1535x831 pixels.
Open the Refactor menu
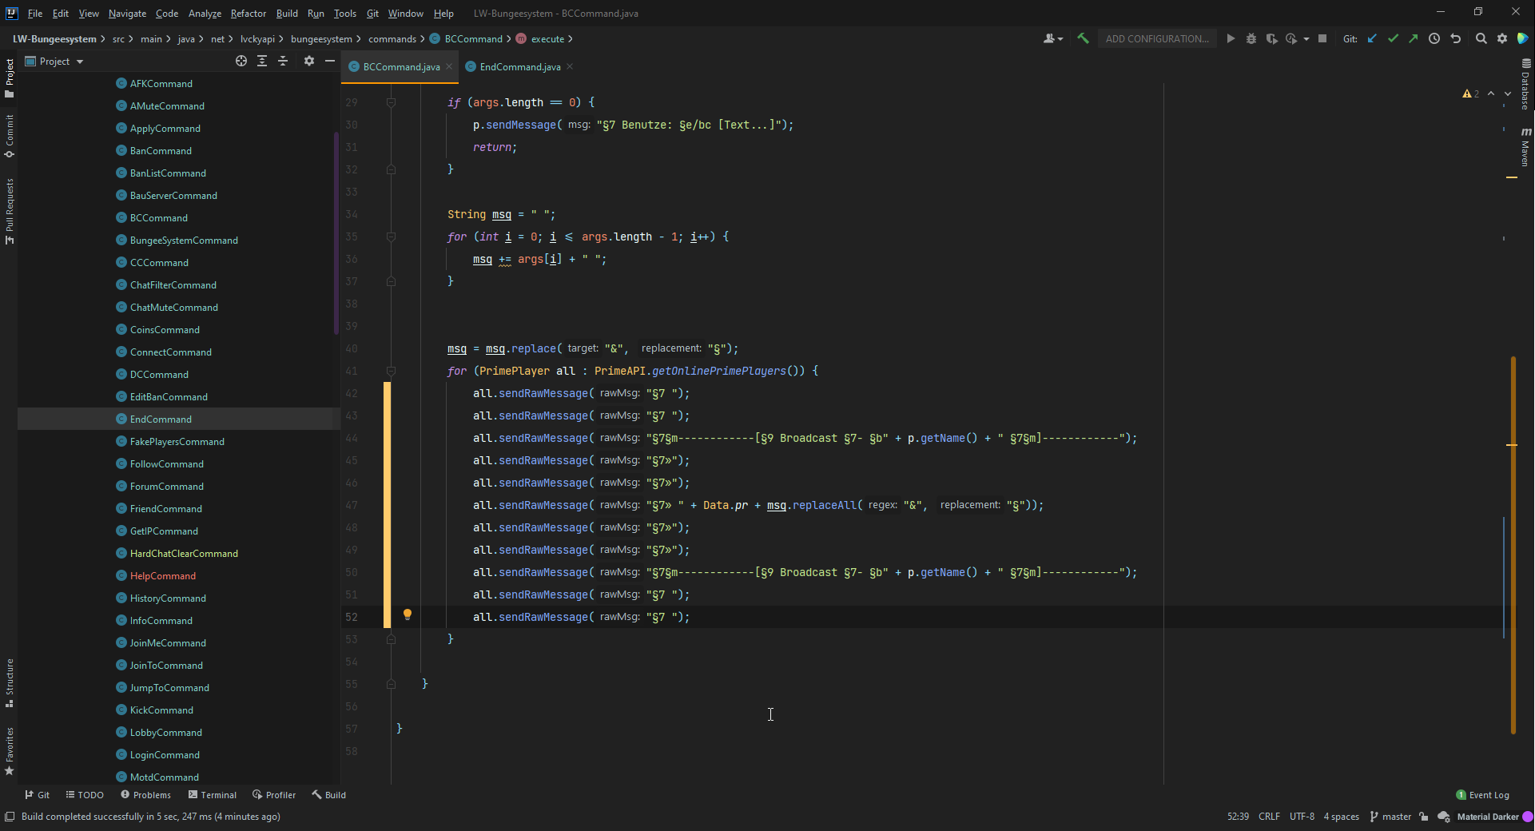[248, 14]
